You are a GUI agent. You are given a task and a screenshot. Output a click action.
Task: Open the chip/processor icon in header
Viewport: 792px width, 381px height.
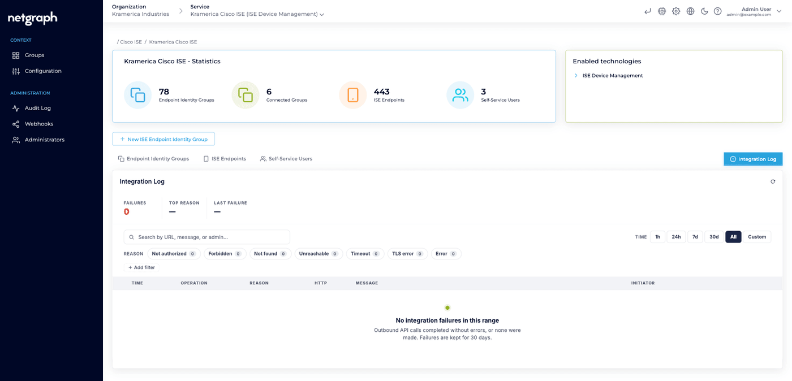click(x=662, y=11)
